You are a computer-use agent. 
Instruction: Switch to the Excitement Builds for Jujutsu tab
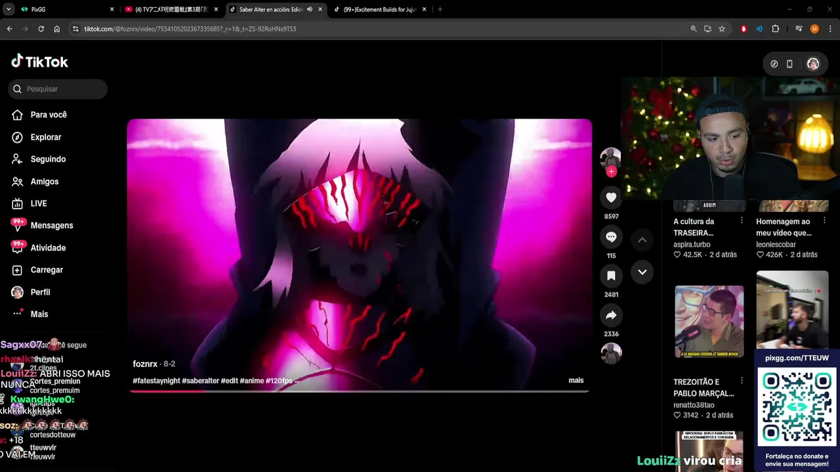click(381, 9)
